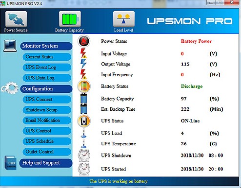
Task: Click the UPS Load gauge icon
Action: click(x=83, y=133)
